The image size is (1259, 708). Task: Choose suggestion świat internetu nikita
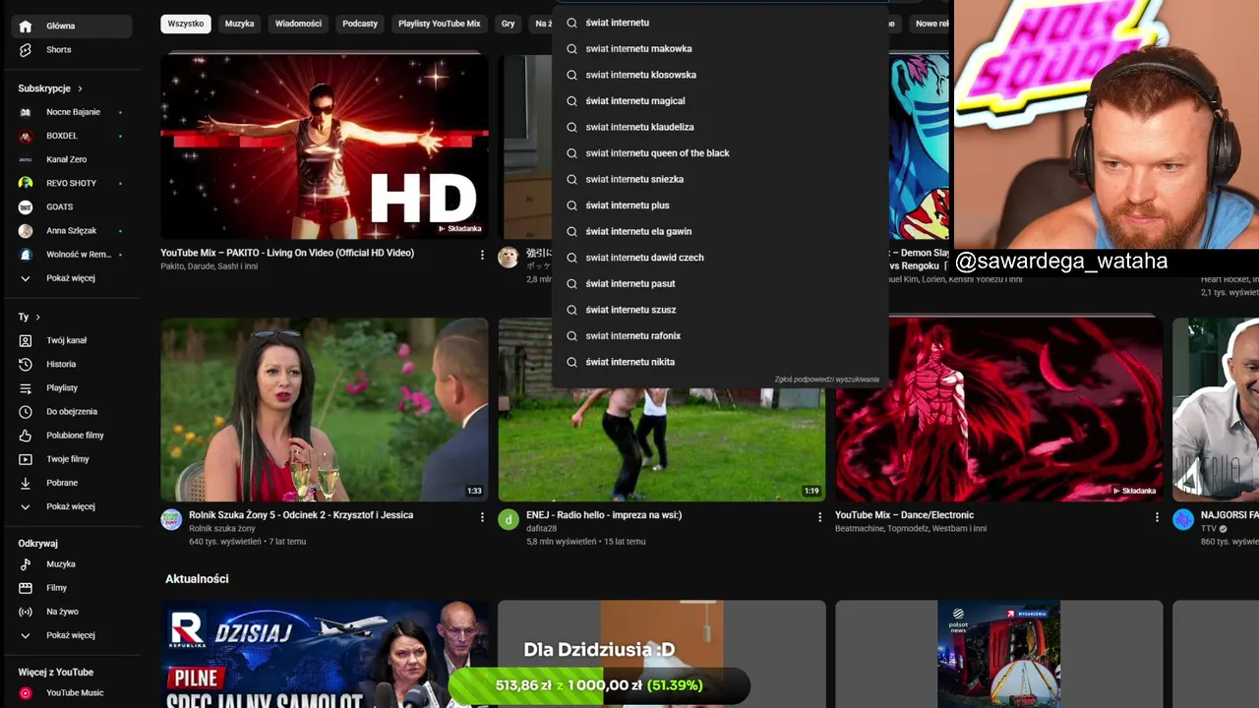tap(720, 362)
